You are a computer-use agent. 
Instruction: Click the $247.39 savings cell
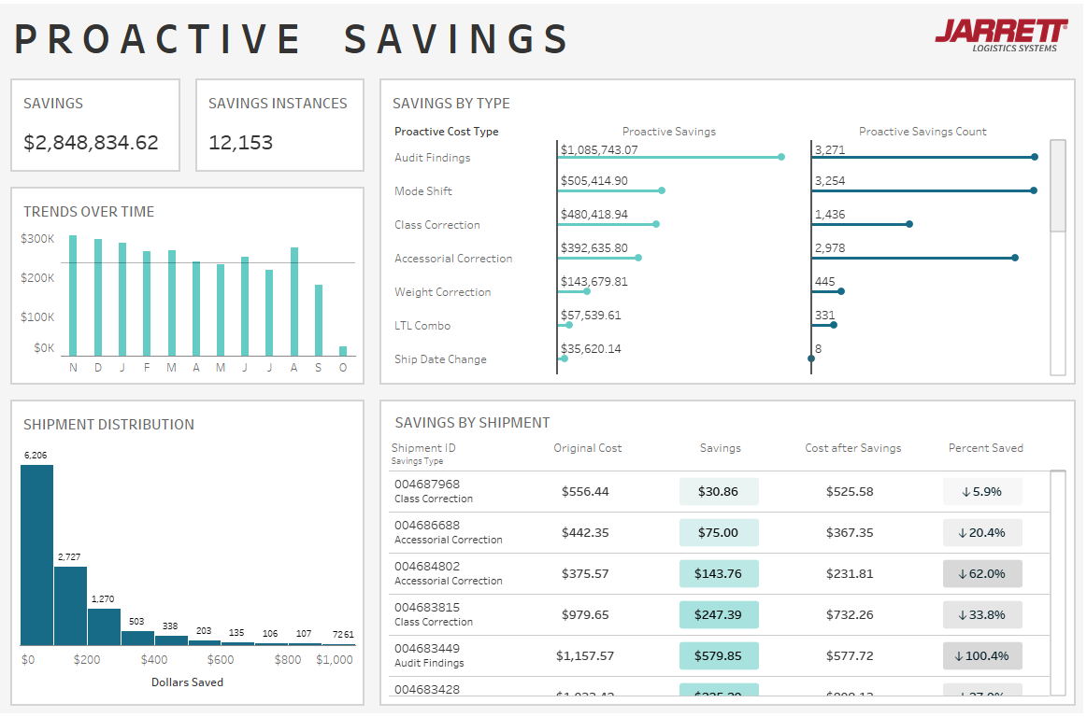coord(718,615)
